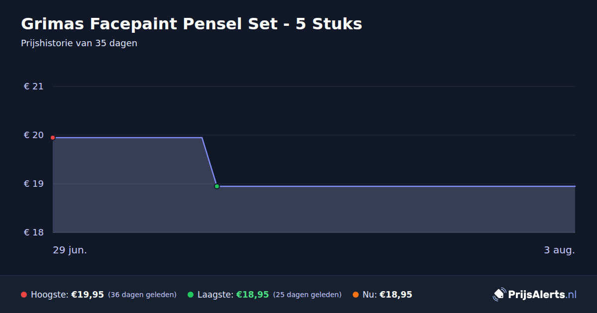Select the € 19 axis label
The image size is (597, 313).
pyautogui.click(x=34, y=184)
